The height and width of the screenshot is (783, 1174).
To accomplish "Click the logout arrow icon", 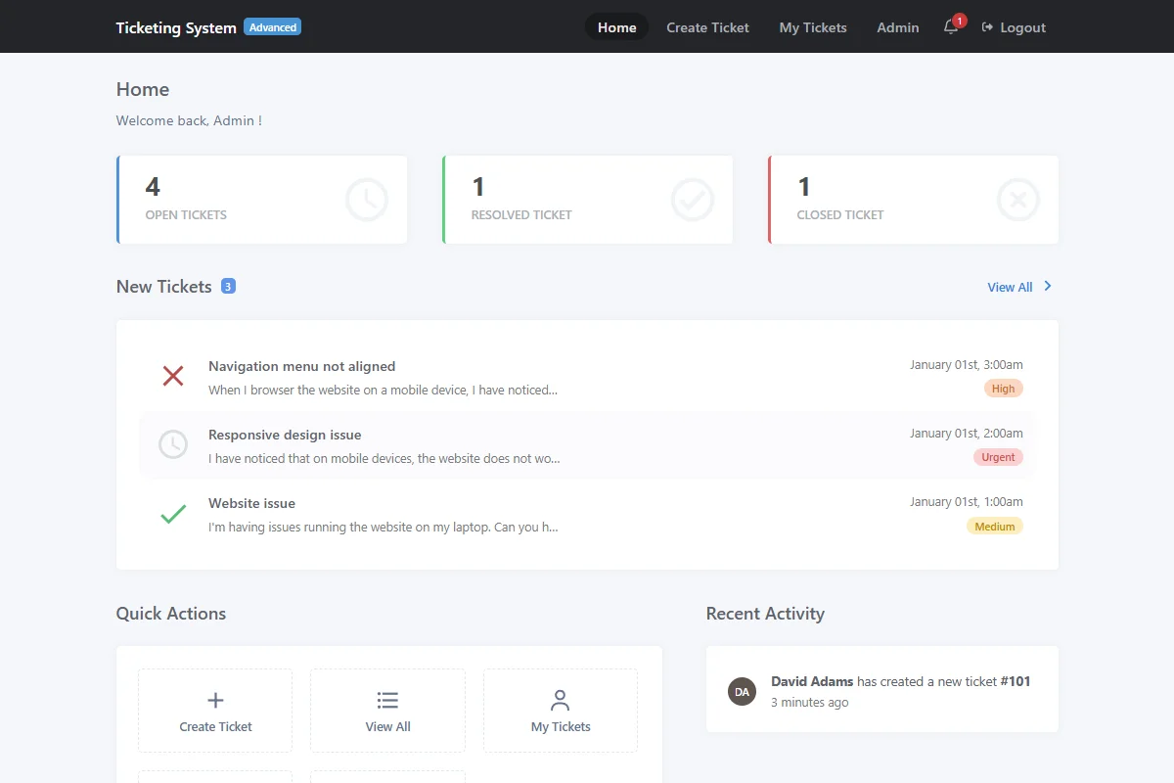I will pos(987,27).
